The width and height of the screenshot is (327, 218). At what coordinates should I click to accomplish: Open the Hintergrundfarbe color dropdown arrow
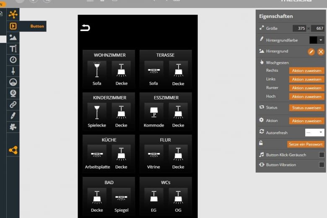click(321, 40)
